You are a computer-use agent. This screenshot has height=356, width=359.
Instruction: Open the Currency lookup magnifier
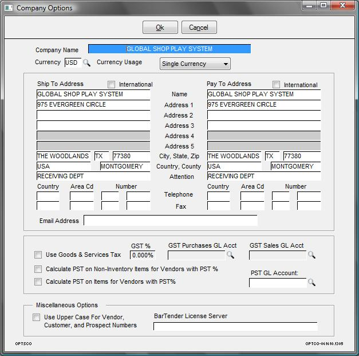(86, 62)
